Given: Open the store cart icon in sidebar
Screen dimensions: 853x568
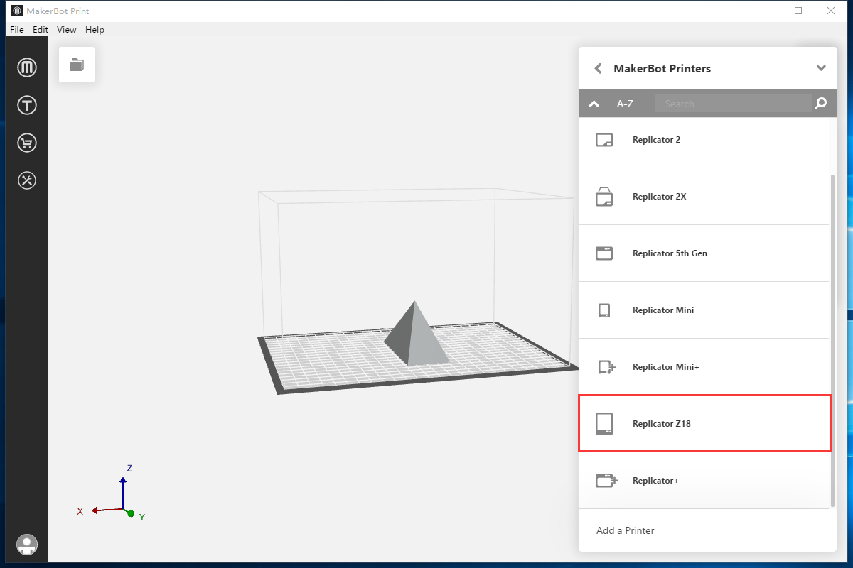Looking at the screenshot, I should click(27, 143).
